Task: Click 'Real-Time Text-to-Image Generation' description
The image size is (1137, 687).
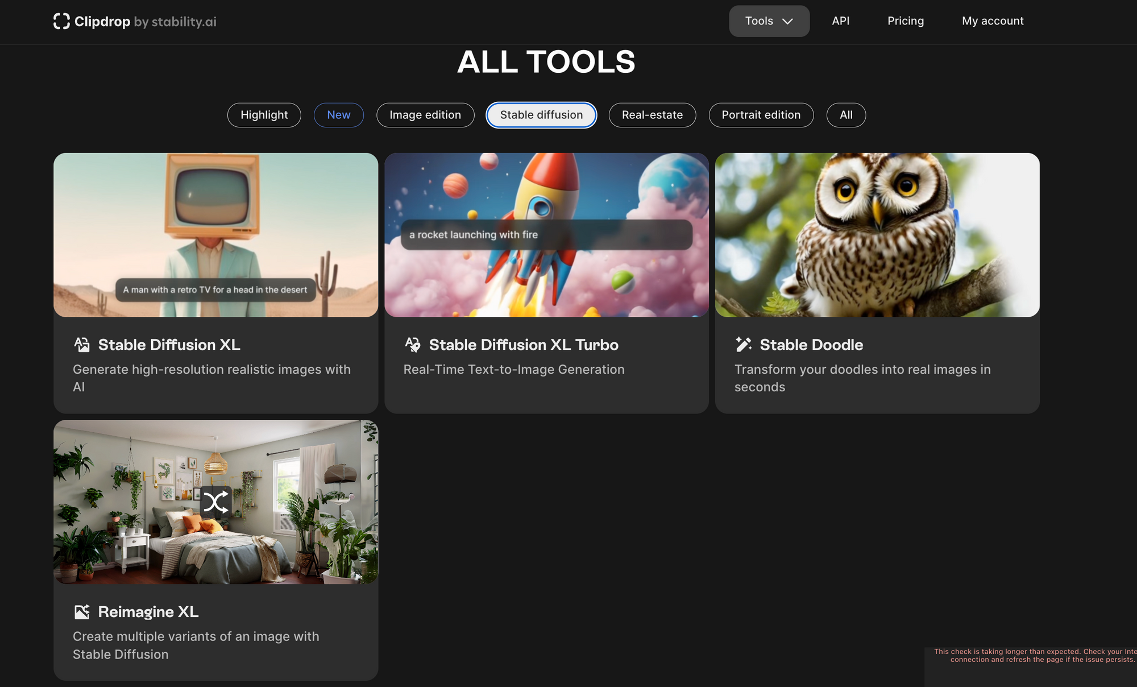Action: click(x=514, y=370)
